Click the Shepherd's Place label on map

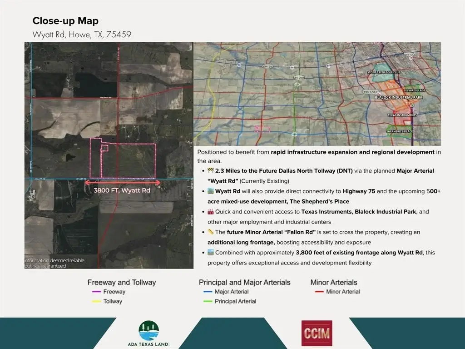coord(399,131)
